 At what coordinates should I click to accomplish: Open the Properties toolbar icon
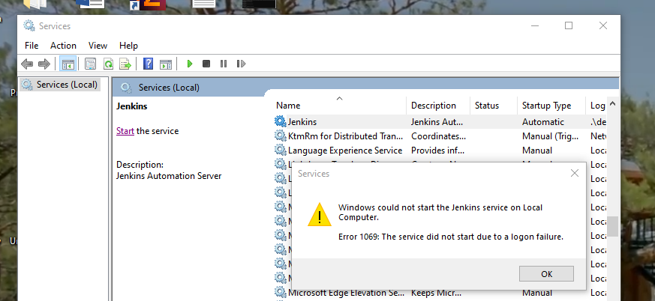pos(90,64)
